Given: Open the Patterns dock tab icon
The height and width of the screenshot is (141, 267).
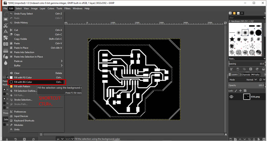Looking at the screenshot, I should pyautogui.click(x=234, y=13).
